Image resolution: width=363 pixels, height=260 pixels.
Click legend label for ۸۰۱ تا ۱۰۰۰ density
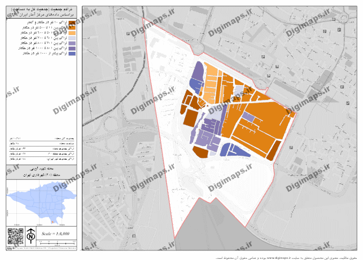42,49
